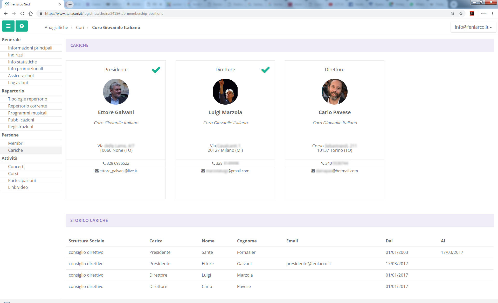
Task: Click Ettore Galvani's profile photo
Action: point(116,92)
